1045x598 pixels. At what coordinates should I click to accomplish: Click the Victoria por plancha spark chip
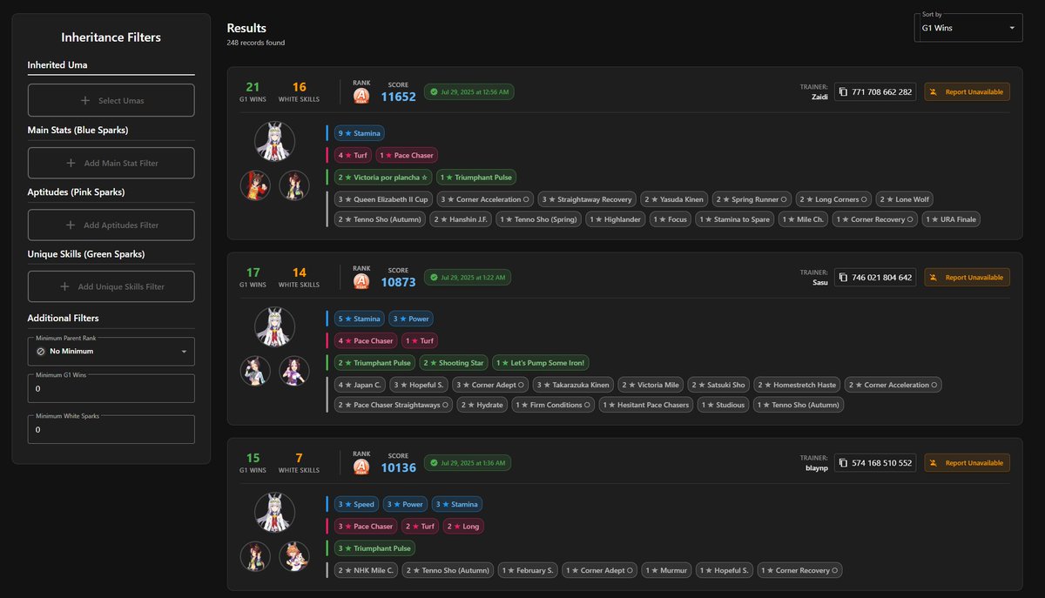(383, 177)
